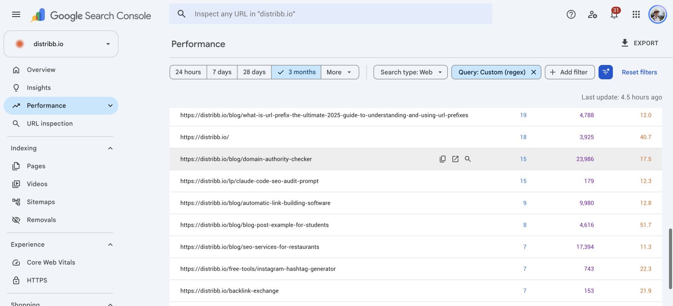The height and width of the screenshot is (306, 673).
Task: Select the seo-services-for-restaurants URL row
Action: pos(416,247)
